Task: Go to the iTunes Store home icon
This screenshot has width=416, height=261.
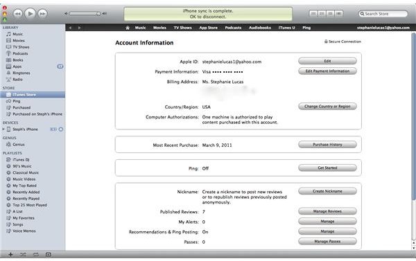Action: pyautogui.click(x=128, y=28)
